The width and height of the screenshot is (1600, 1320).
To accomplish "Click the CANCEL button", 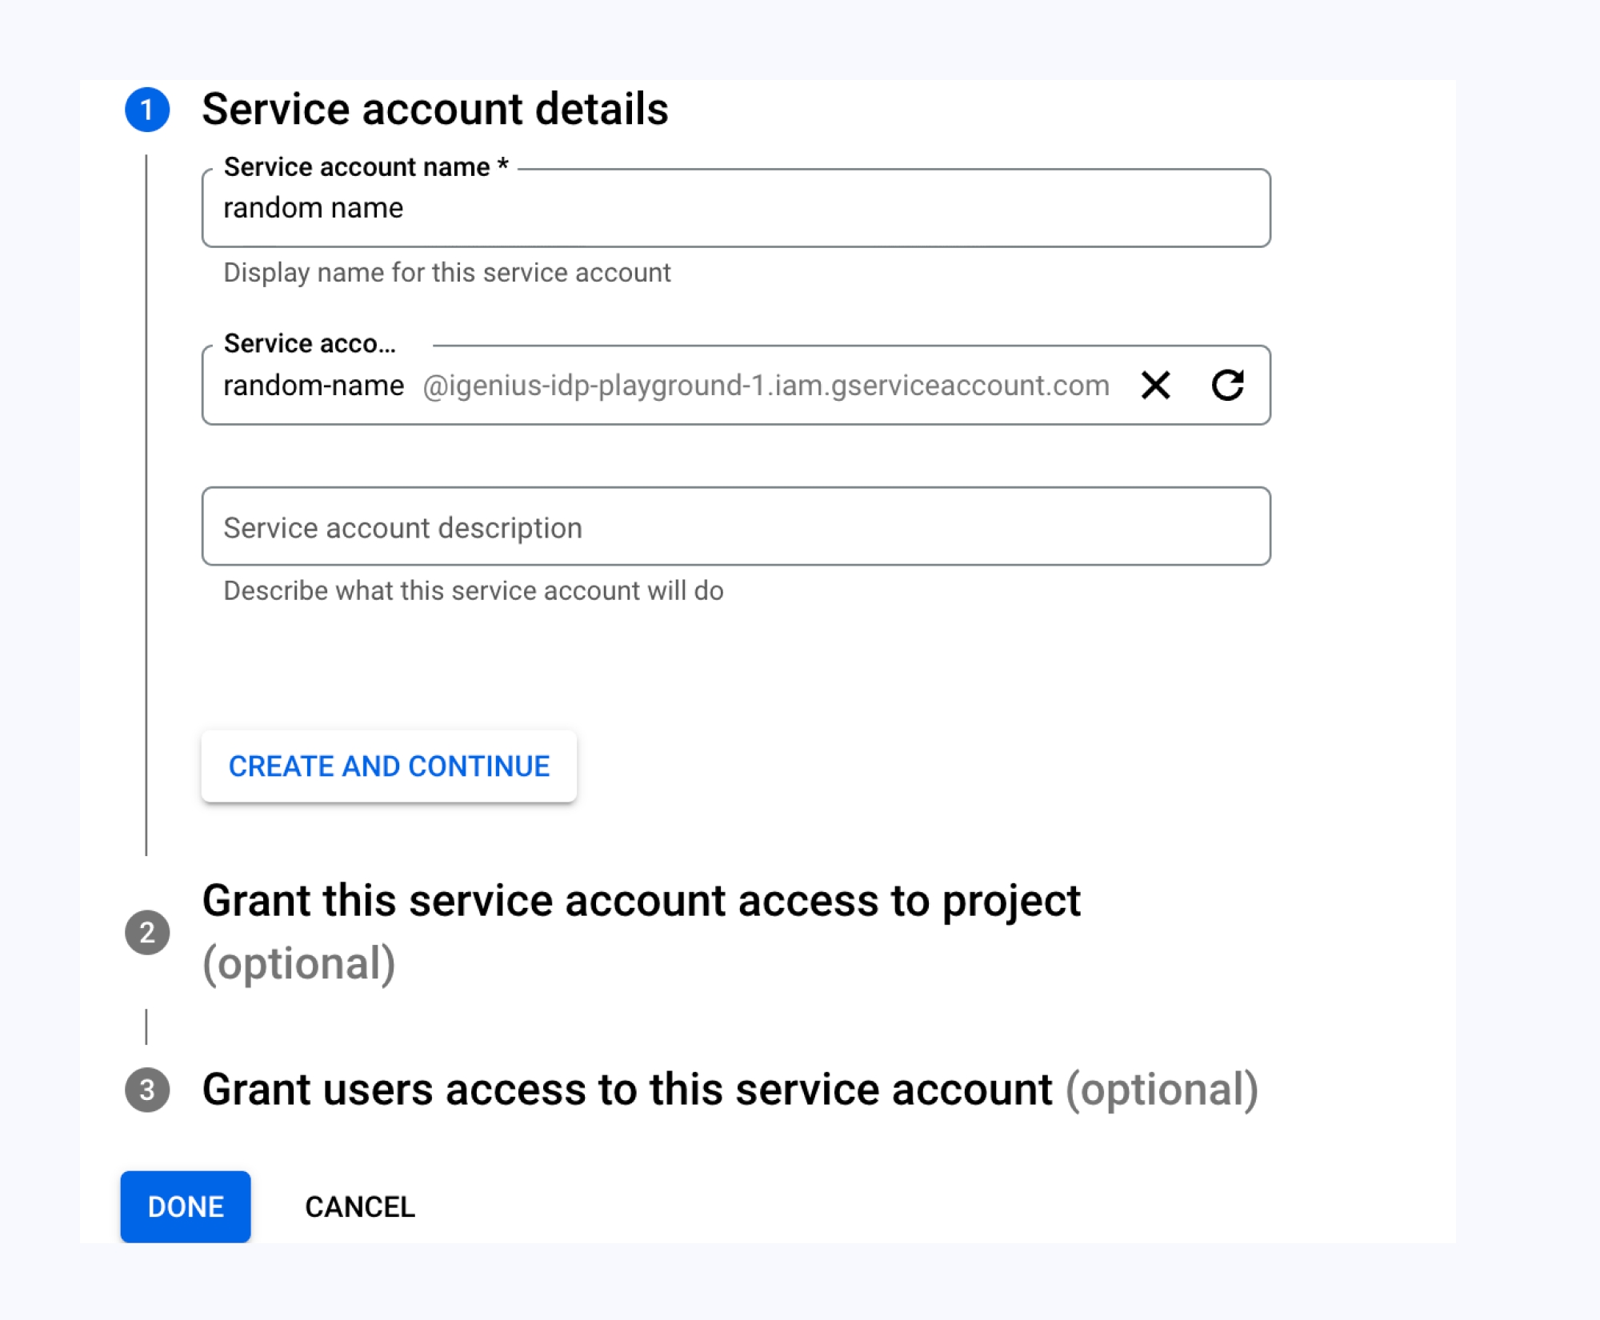I will 360,1206.
